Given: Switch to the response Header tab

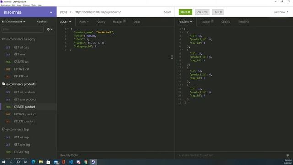Looking at the screenshot, I should 207,22.
